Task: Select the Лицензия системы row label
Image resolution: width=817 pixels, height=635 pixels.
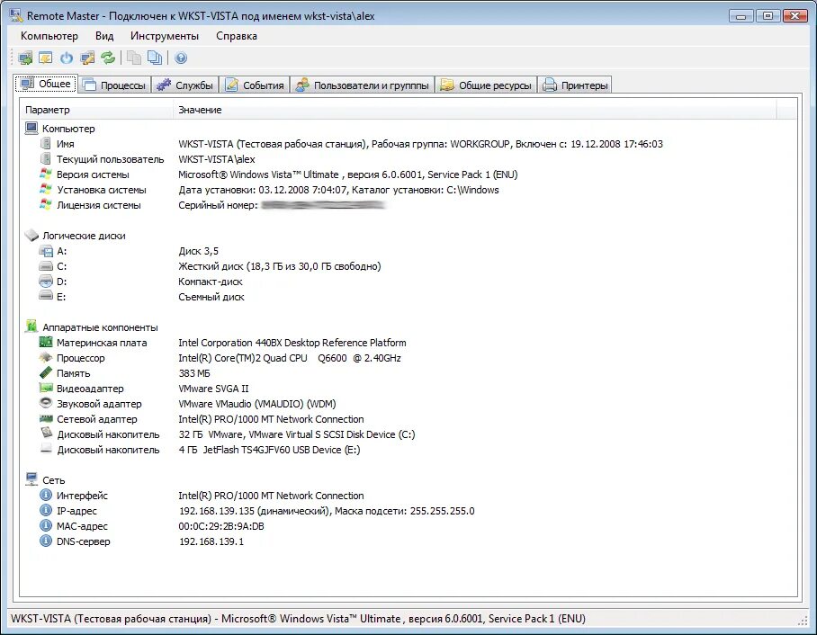Action: coord(98,205)
